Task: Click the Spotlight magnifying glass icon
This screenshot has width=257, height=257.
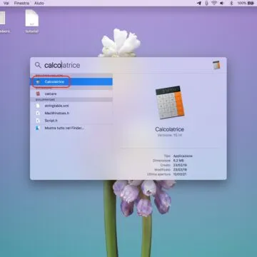Action: pyautogui.click(x=38, y=65)
